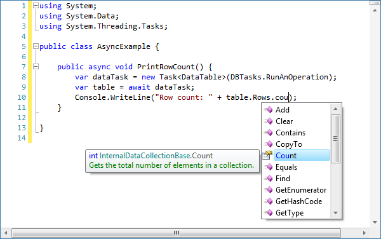Click the method icon beside GetType

click(x=268, y=213)
